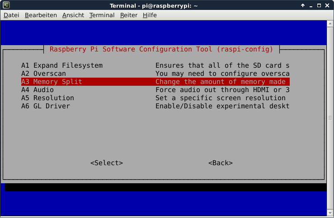The width and height of the screenshot is (334, 218).
Task: Open the Datei menu
Action: (11, 15)
